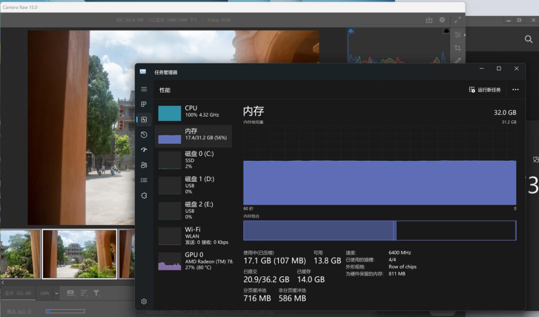This screenshot has width=539, height=317.
Task: Select the 适定 (25.0%) zoom tab
Action: click(x=19, y=293)
